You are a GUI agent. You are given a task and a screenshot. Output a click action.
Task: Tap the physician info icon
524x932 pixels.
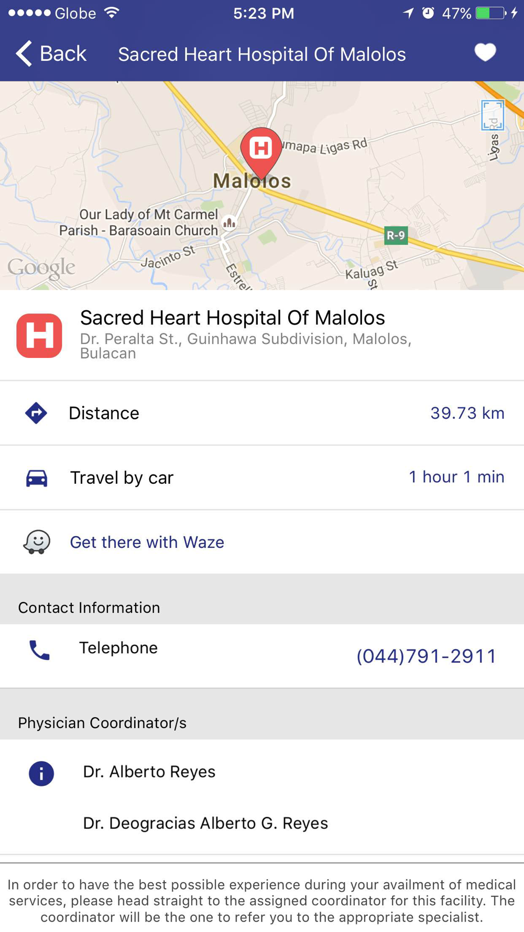tap(41, 773)
